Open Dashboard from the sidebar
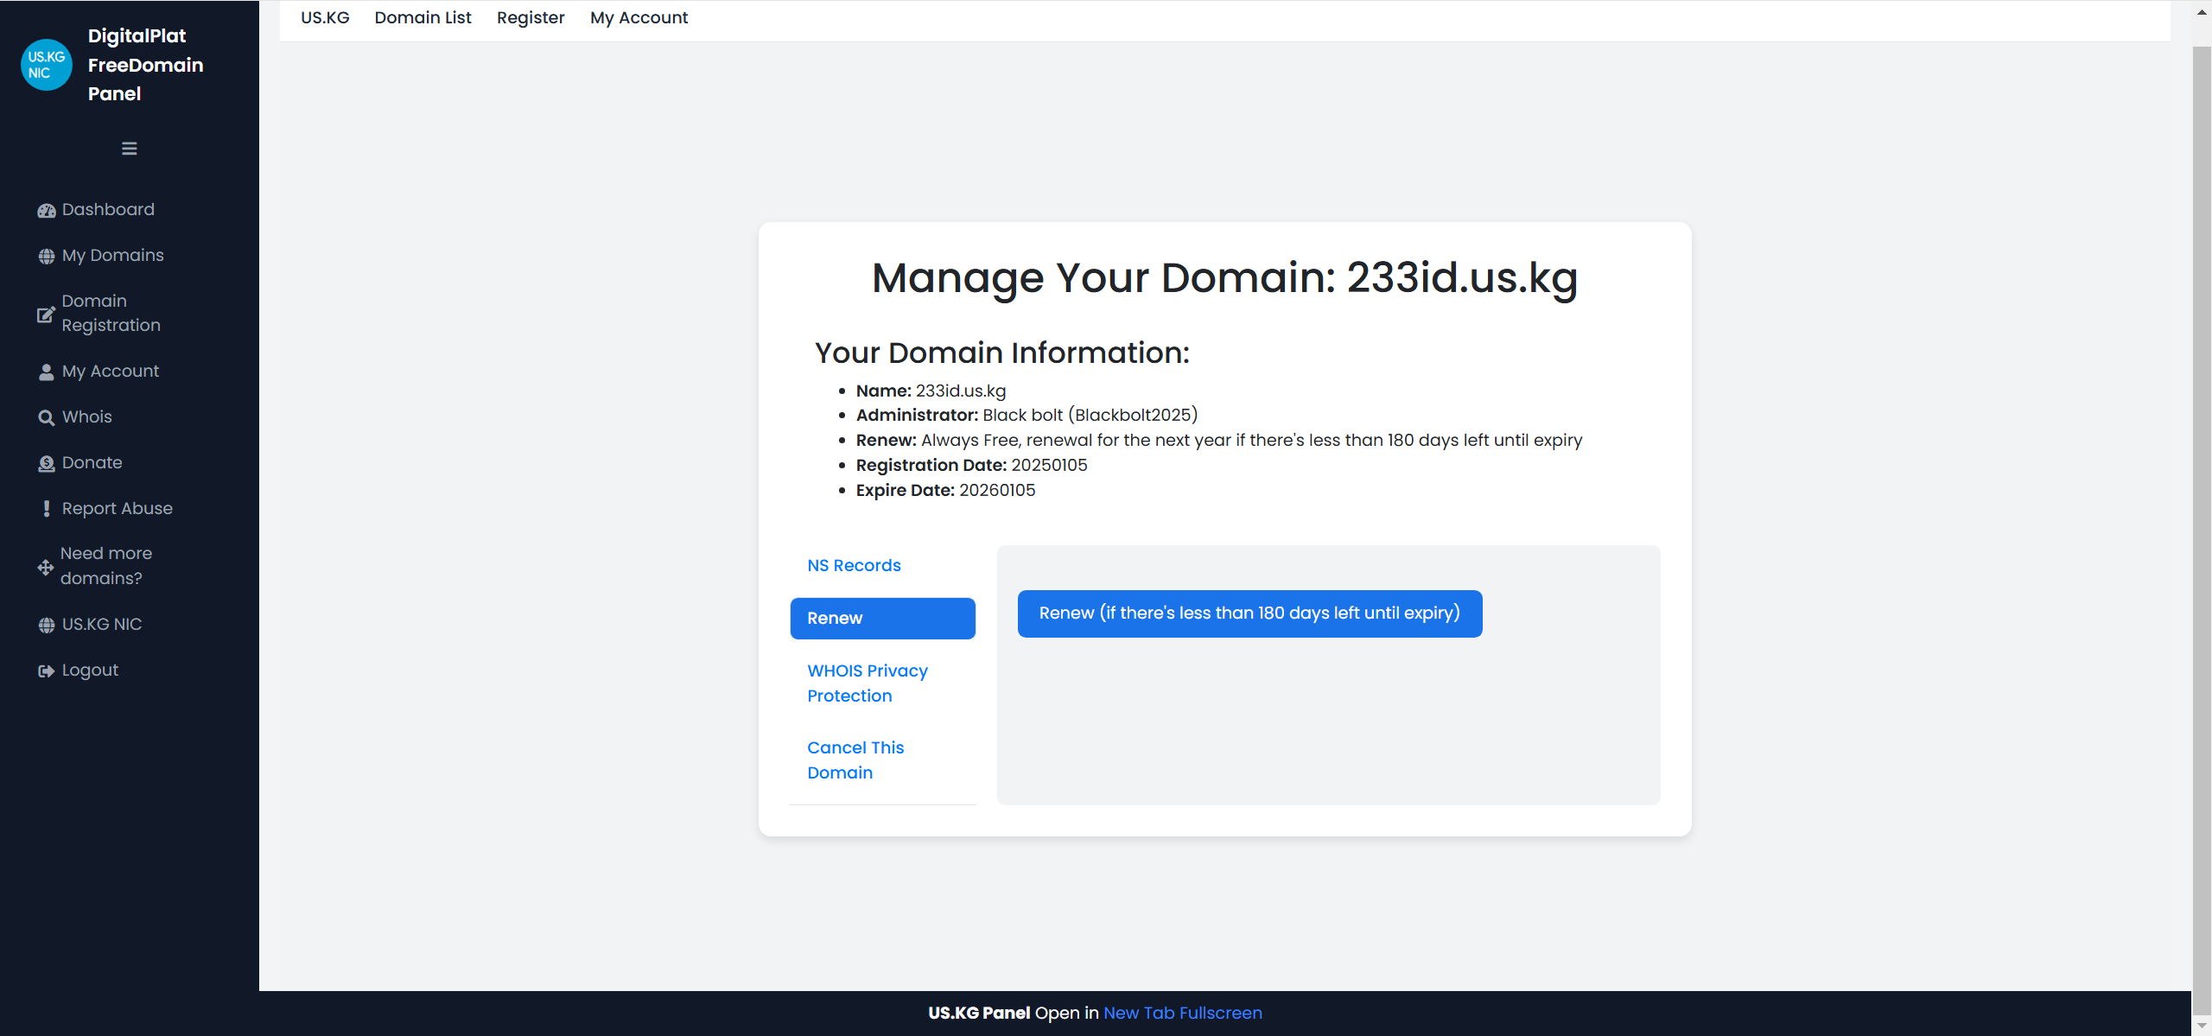The width and height of the screenshot is (2212, 1036). coord(108,209)
